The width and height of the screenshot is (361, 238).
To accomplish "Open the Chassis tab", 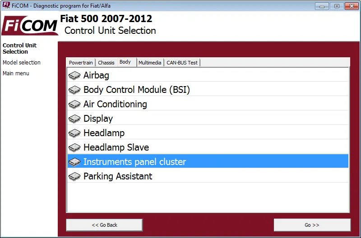I will 106,63.
